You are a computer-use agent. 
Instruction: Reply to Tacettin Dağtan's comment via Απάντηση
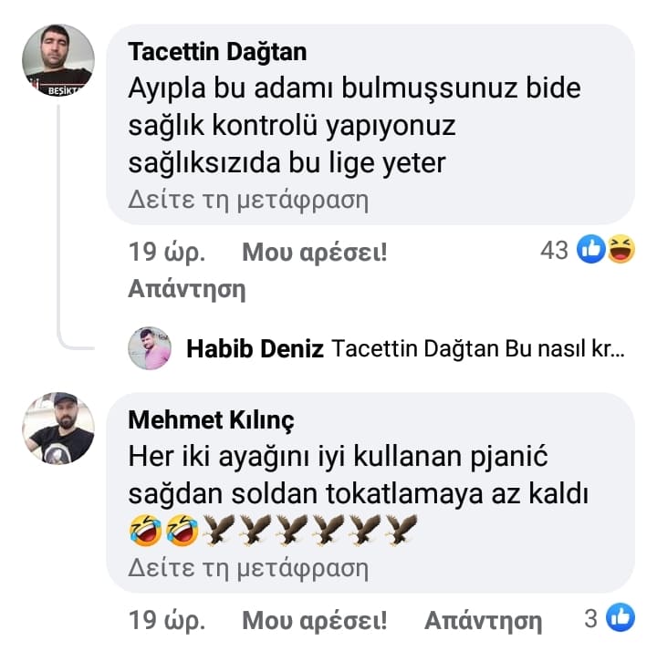tap(187, 289)
